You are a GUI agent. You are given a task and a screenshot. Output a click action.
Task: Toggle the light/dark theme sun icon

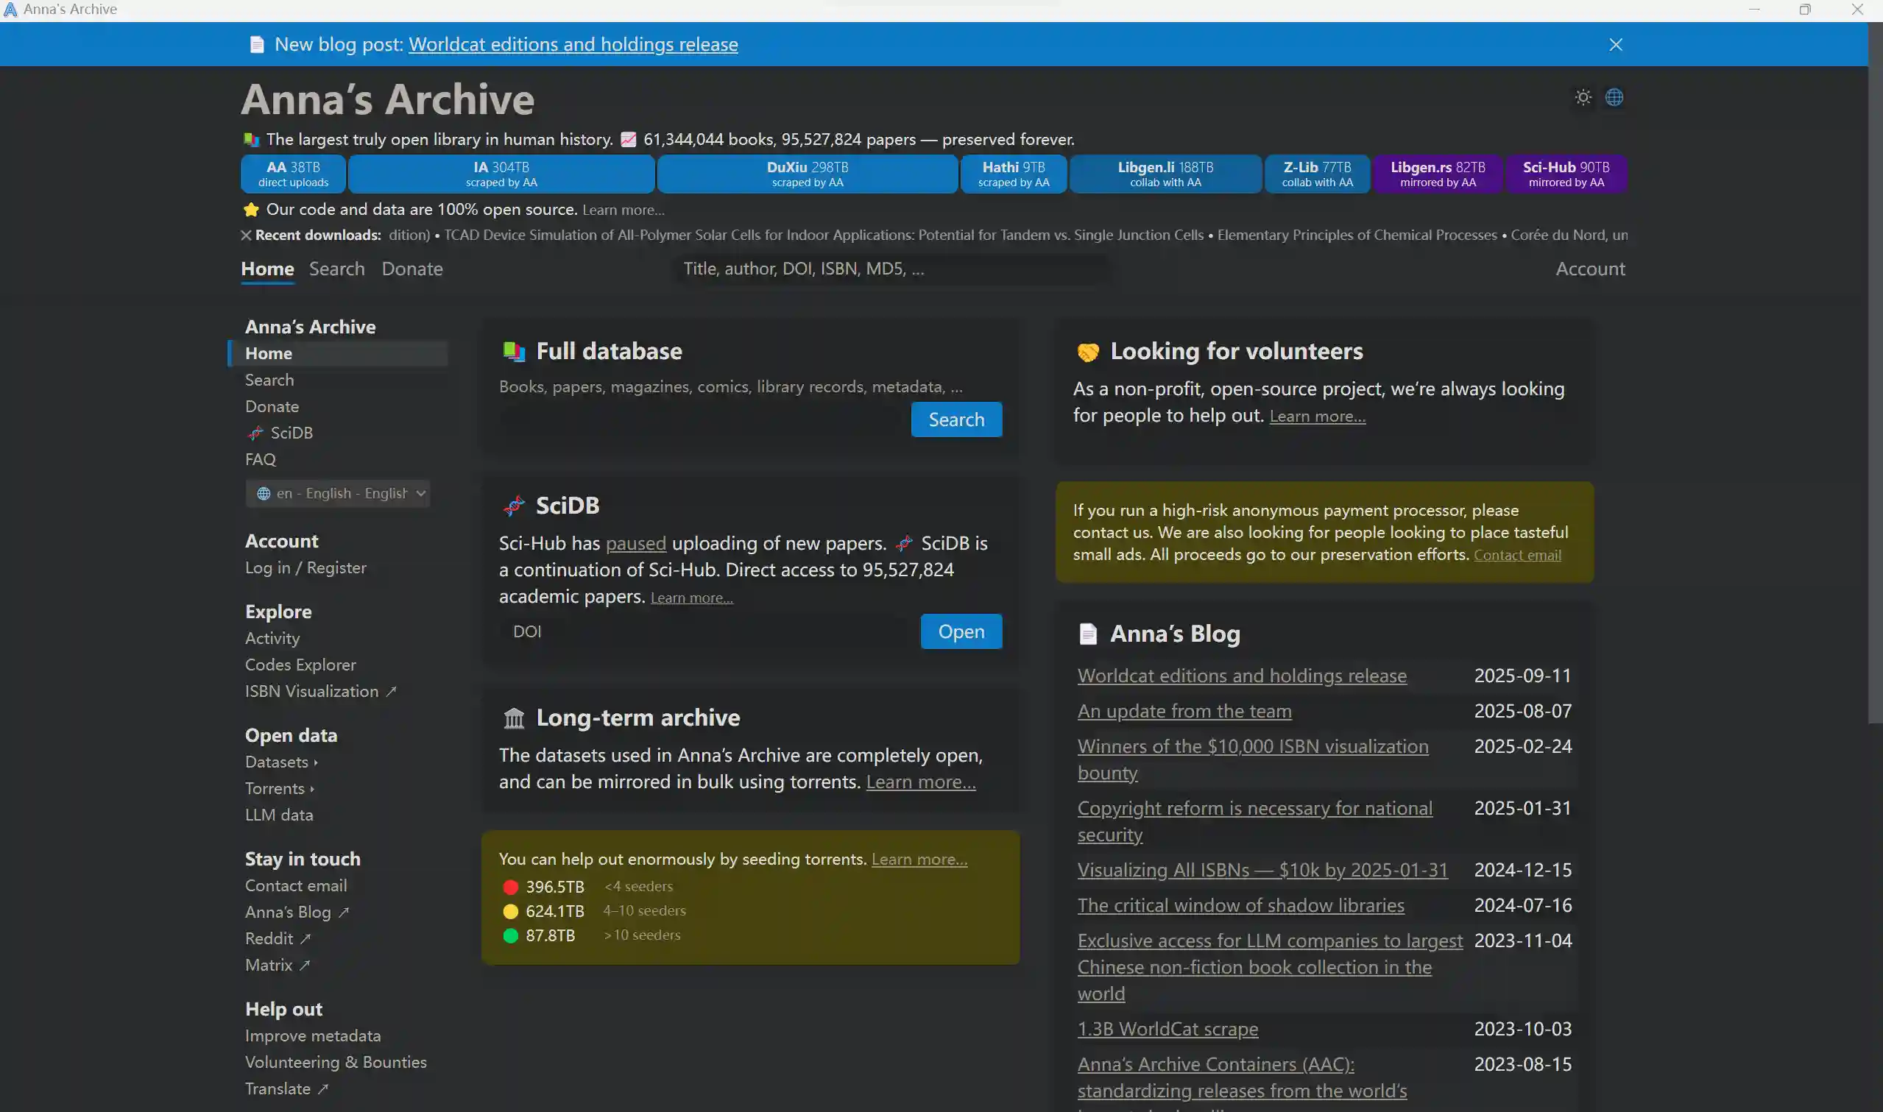click(1583, 97)
